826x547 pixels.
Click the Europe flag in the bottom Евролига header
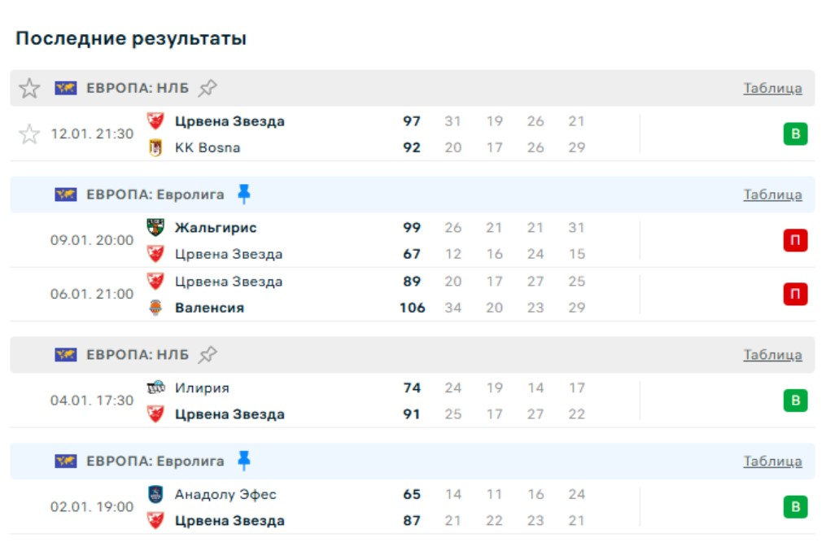[x=66, y=462]
